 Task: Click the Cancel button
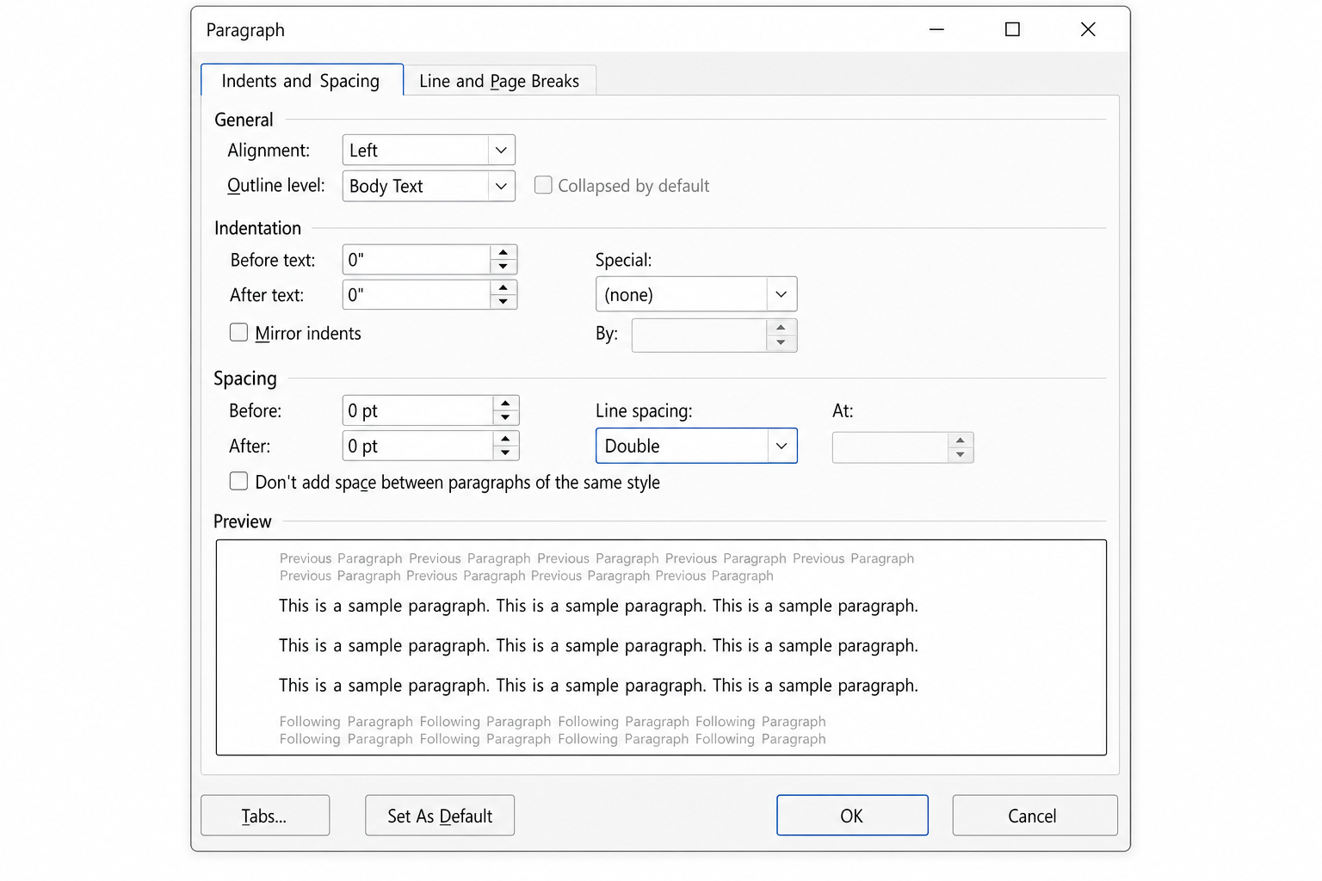pyautogui.click(x=1035, y=816)
